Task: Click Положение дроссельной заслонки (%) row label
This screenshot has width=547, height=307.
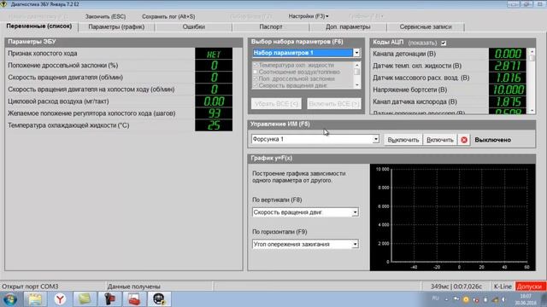Action: [62, 66]
